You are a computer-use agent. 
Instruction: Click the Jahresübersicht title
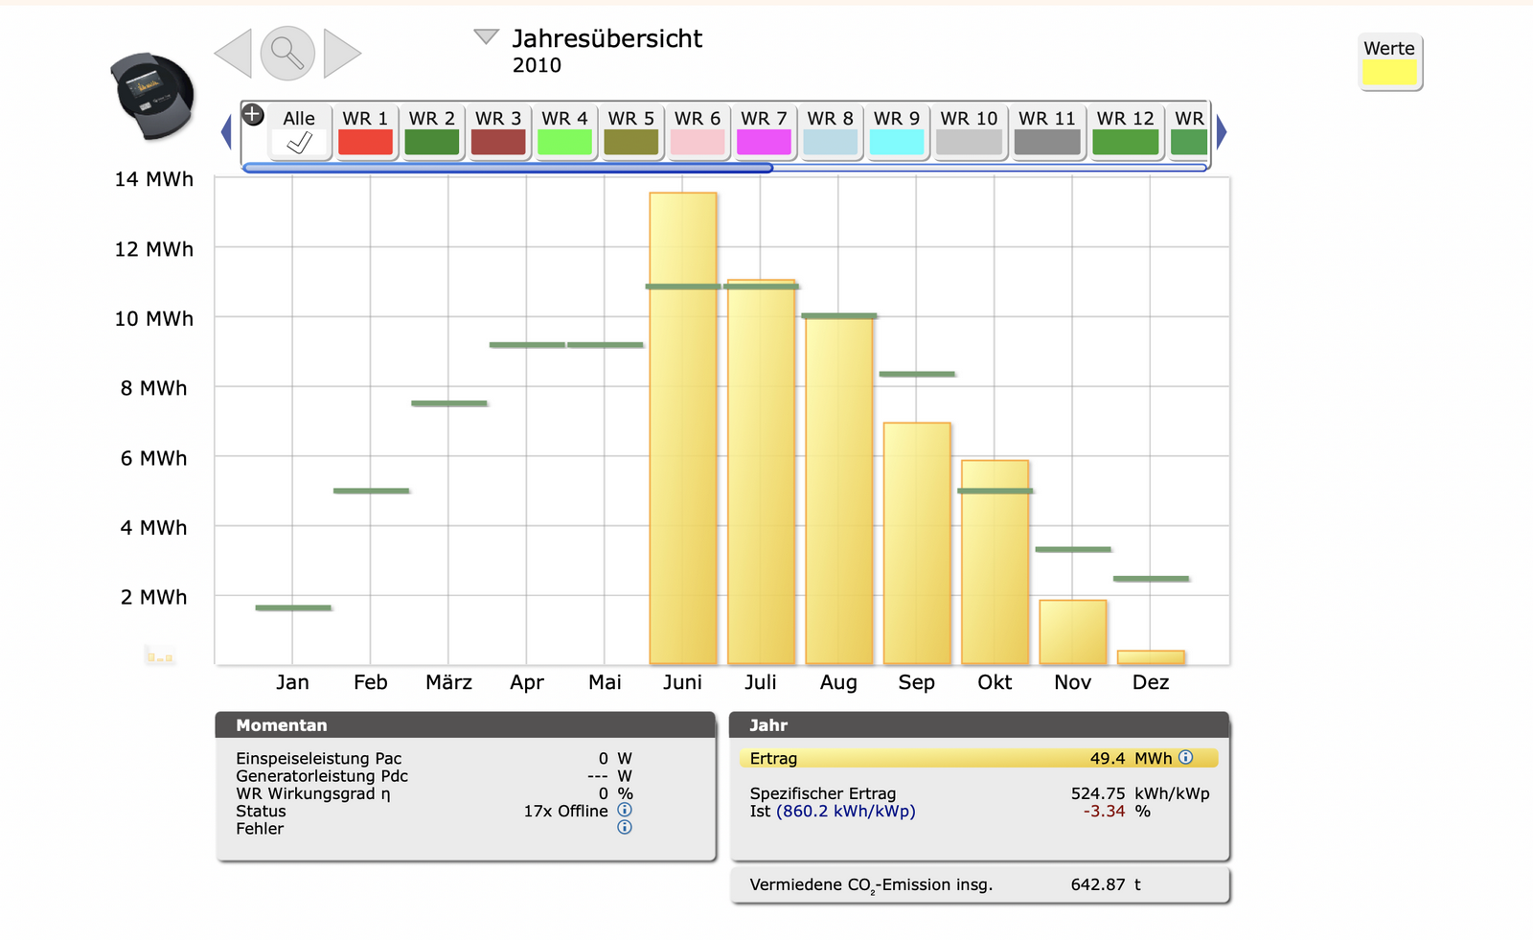[x=607, y=38]
